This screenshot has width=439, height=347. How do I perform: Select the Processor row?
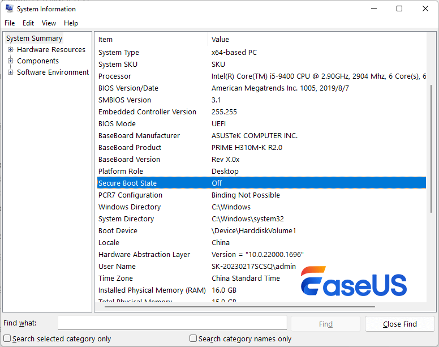[x=261, y=76]
